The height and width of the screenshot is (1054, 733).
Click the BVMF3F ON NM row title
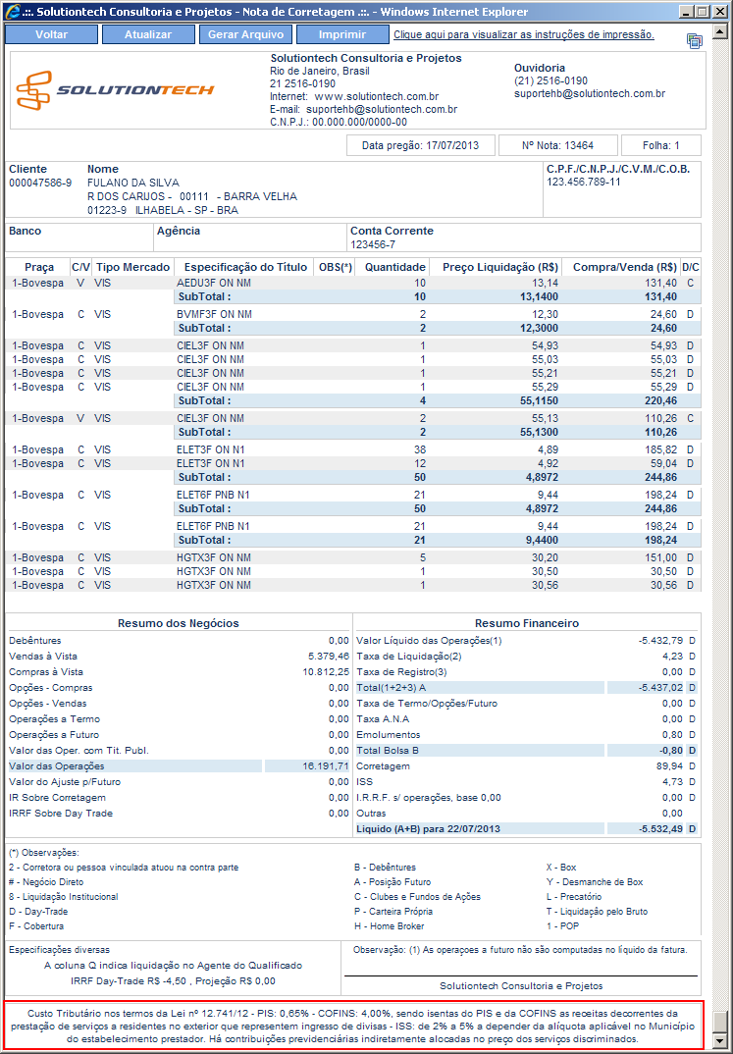214,314
